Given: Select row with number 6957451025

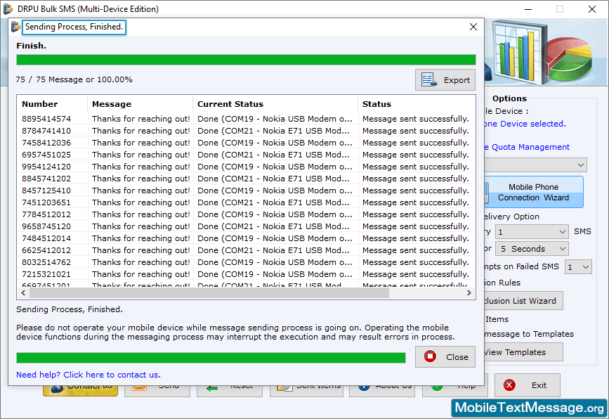Looking at the screenshot, I should 246,155.
